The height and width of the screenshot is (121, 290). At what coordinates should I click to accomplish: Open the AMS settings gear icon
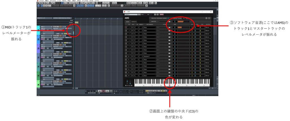pyautogui.click(x=206, y=18)
